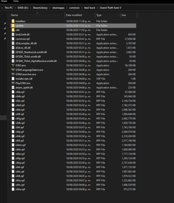The width and height of the screenshot is (174, 203).
Task: Click the steam_api64.dll file icon
Action: (x=13, y=87)
